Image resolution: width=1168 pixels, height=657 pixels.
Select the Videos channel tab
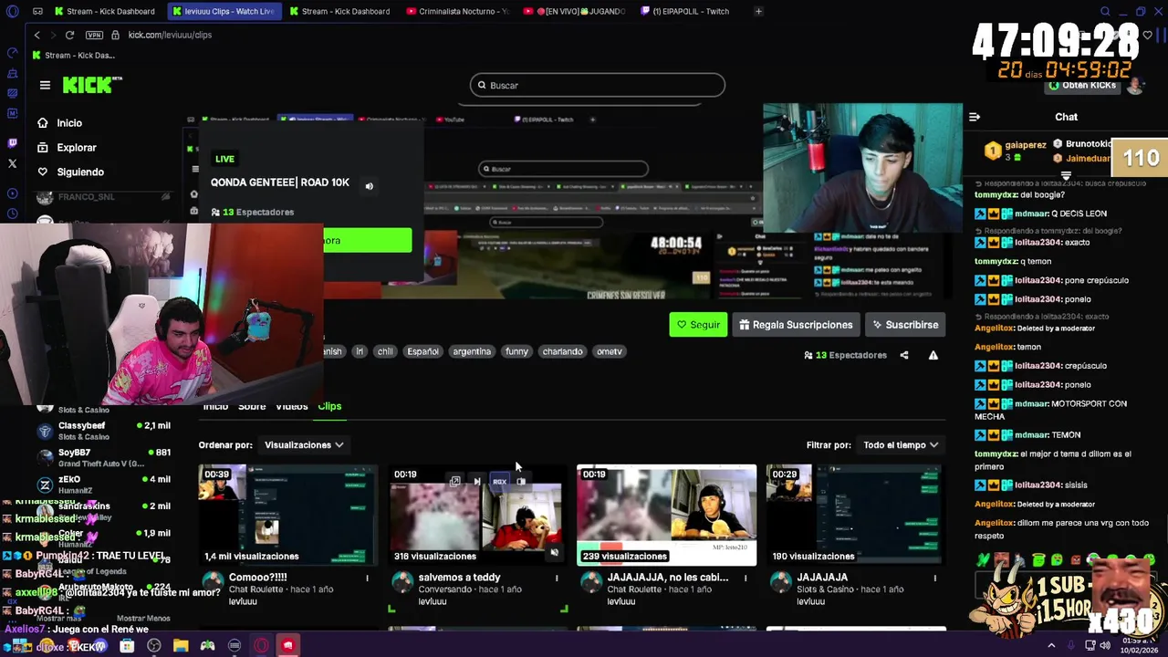click(x=291, y=406)
